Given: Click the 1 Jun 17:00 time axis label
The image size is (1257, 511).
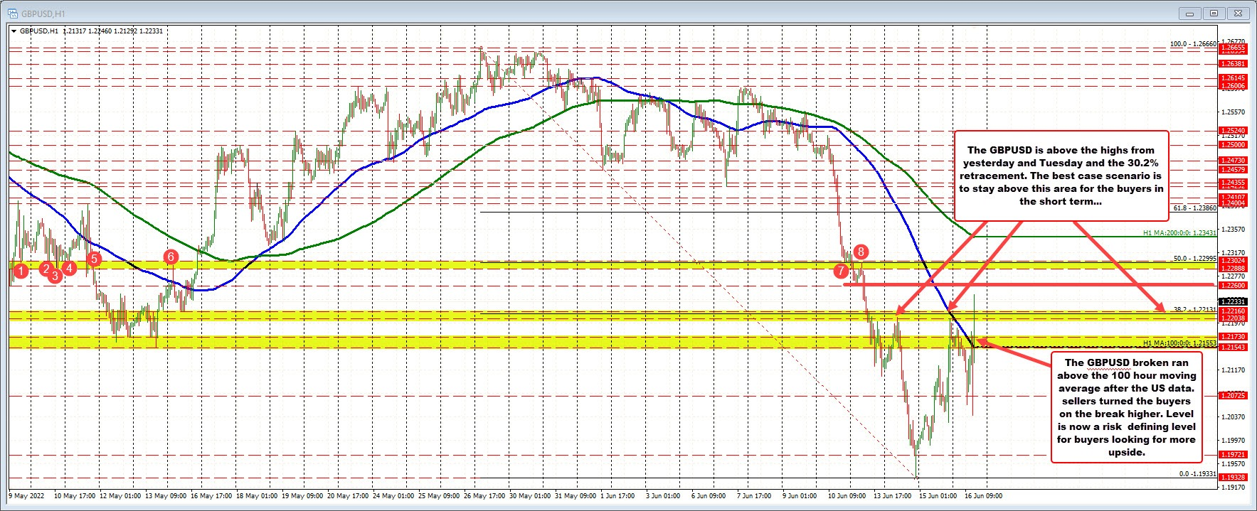Looking at the screenshot, I should [x=617, y=495].
